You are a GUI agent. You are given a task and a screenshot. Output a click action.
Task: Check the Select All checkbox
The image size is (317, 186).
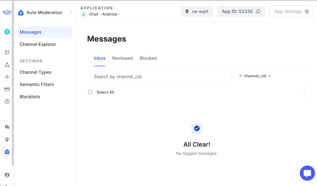(x=90, y=92)
